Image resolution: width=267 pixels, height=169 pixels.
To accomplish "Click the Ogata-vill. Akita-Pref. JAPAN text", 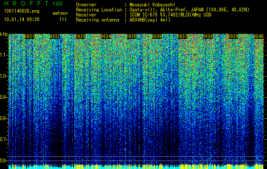I will click(189, 10).
